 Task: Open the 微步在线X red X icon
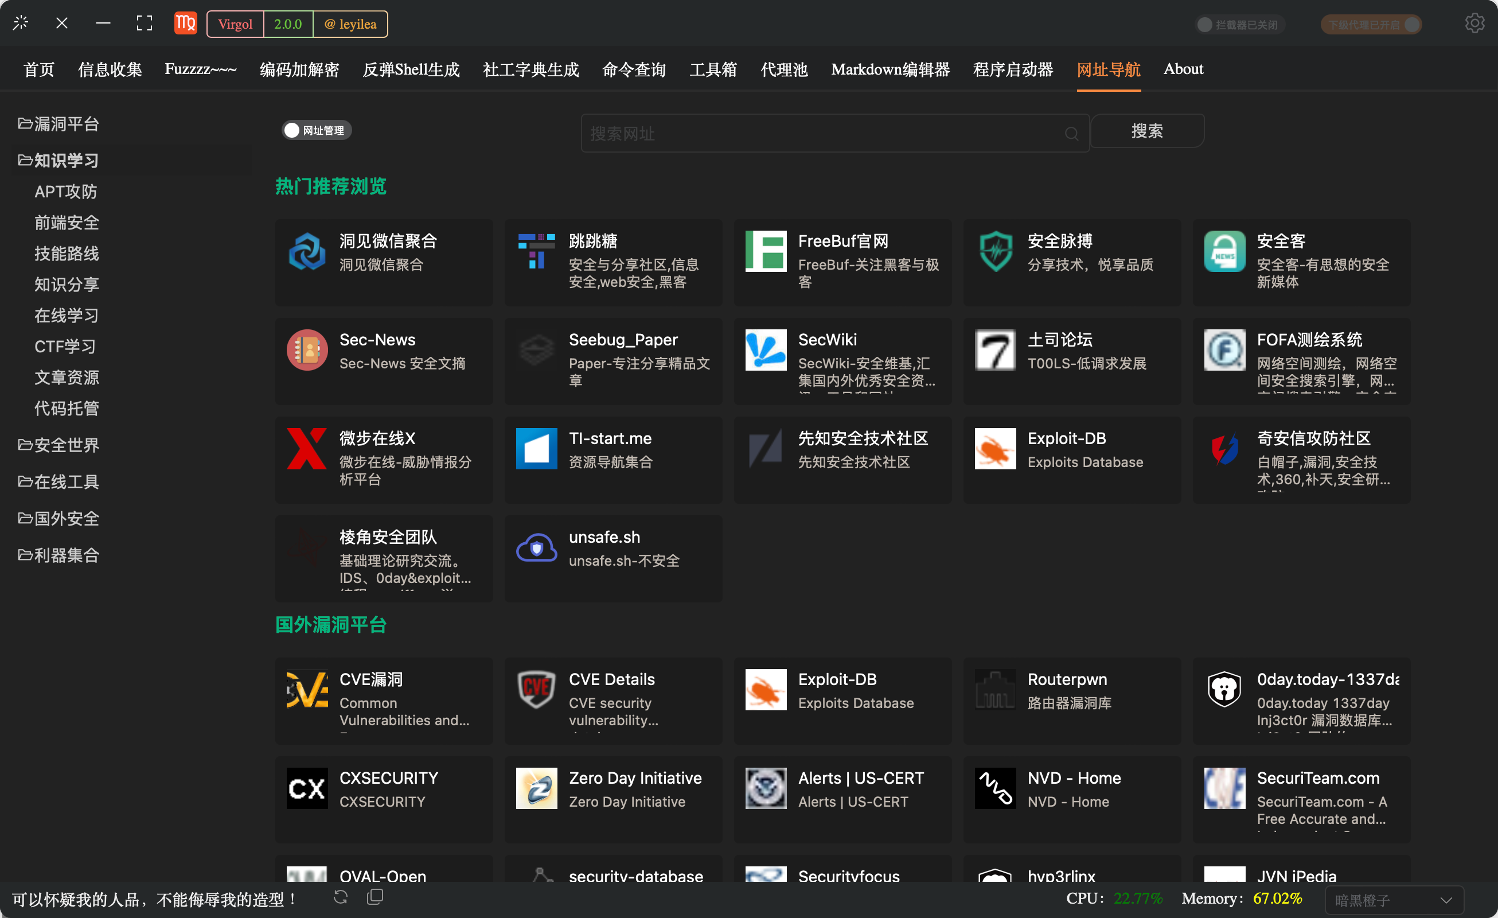coord(307,448)
